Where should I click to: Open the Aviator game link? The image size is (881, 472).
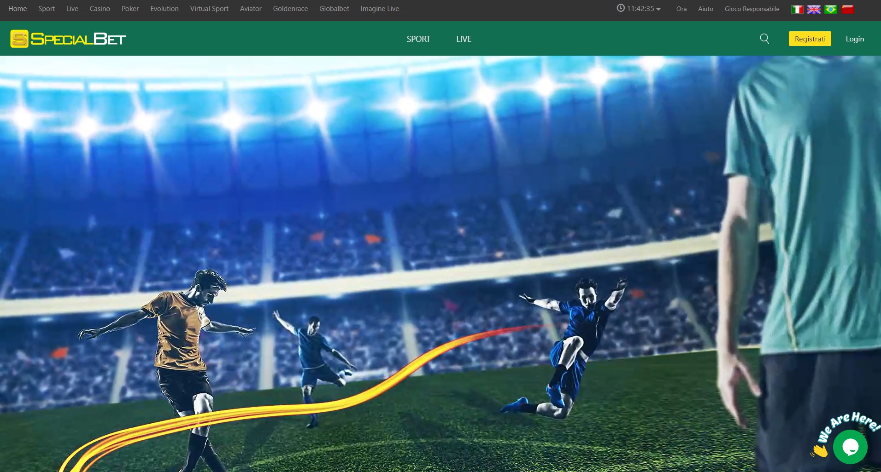point(251,9)
